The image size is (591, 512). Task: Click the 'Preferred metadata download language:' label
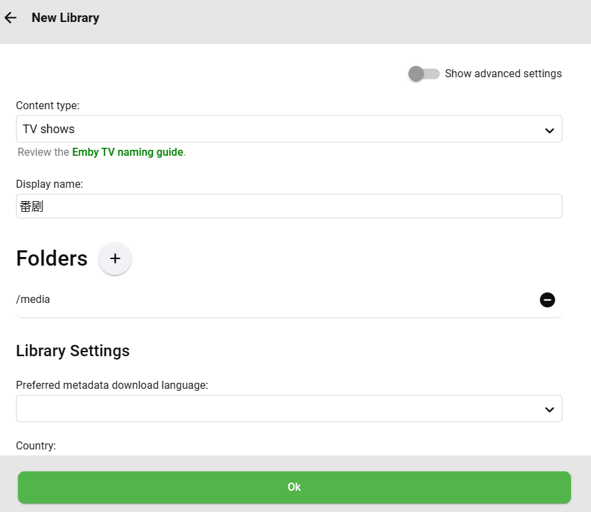[x=112, y=385]
